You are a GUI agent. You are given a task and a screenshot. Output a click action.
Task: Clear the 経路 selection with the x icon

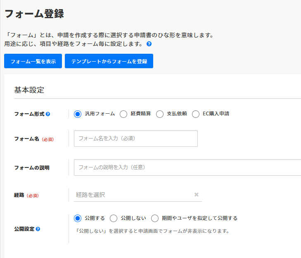[196, 195]
